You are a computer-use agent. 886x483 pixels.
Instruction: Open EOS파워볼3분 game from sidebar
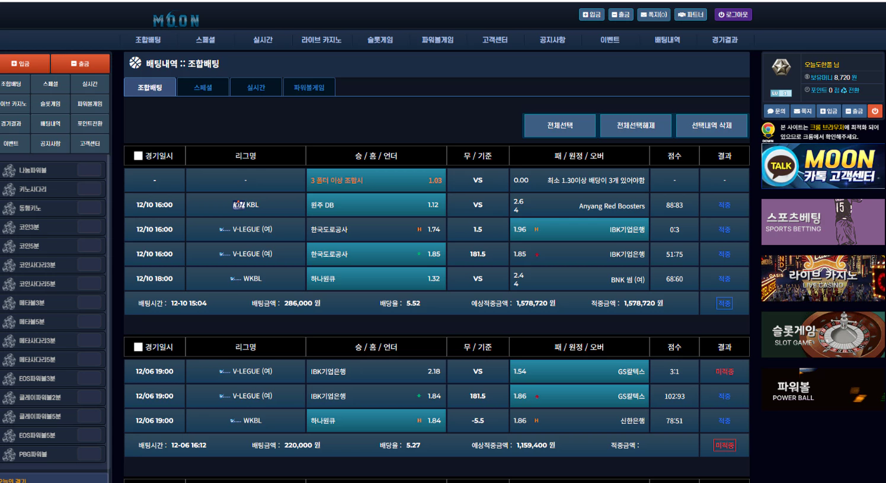53,379
